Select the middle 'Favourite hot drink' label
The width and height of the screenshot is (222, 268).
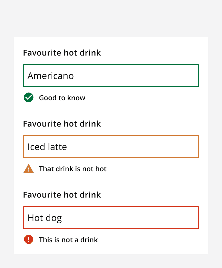click(62, 124)
